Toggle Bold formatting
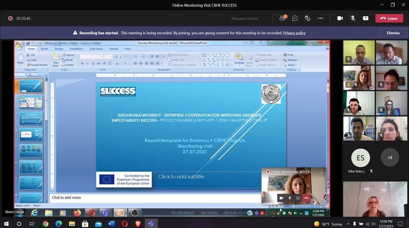The height and width of the screenshot is (228, 409). click(82, 63)
